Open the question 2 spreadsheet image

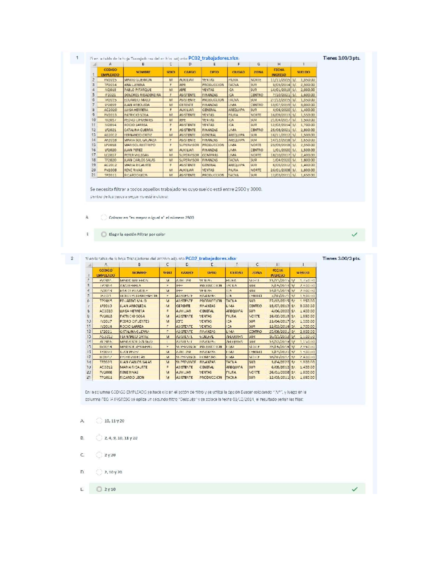click(x=201, y=321)
